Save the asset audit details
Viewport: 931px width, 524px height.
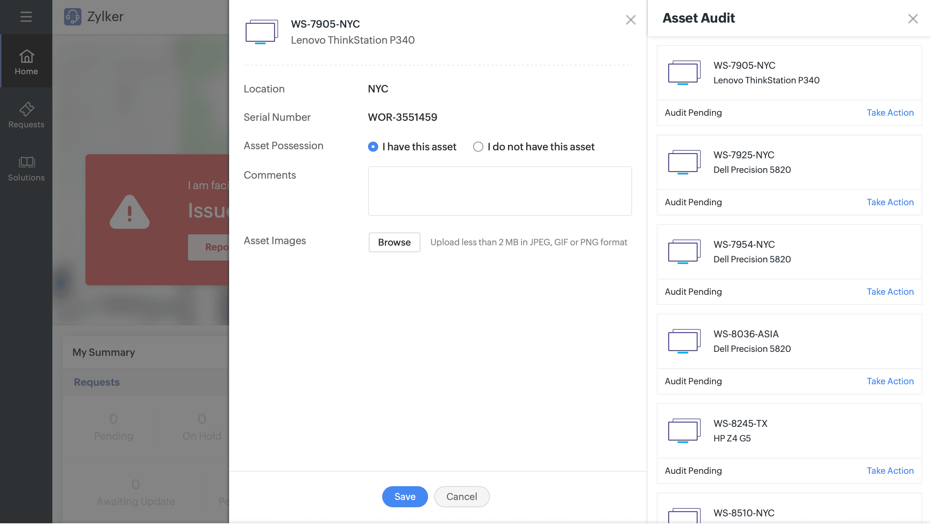(x=405, y=497)
